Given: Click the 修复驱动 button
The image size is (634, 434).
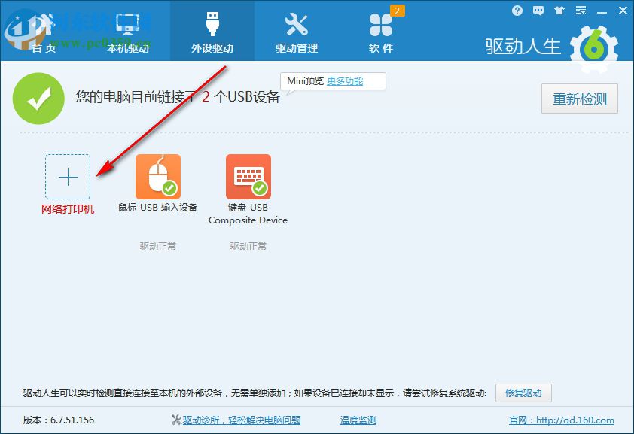Looking at the screenshot, I should 523,393.
